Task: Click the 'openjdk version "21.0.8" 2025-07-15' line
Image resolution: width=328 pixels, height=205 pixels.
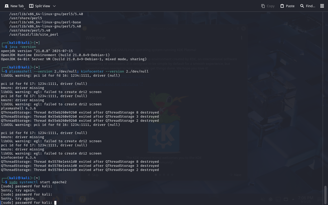Action: [x=37, y=51]
